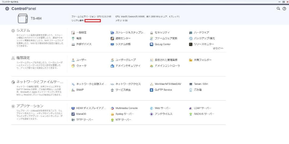
Task: Open the QuLog Center icon
Action: [x=151, y=44]
